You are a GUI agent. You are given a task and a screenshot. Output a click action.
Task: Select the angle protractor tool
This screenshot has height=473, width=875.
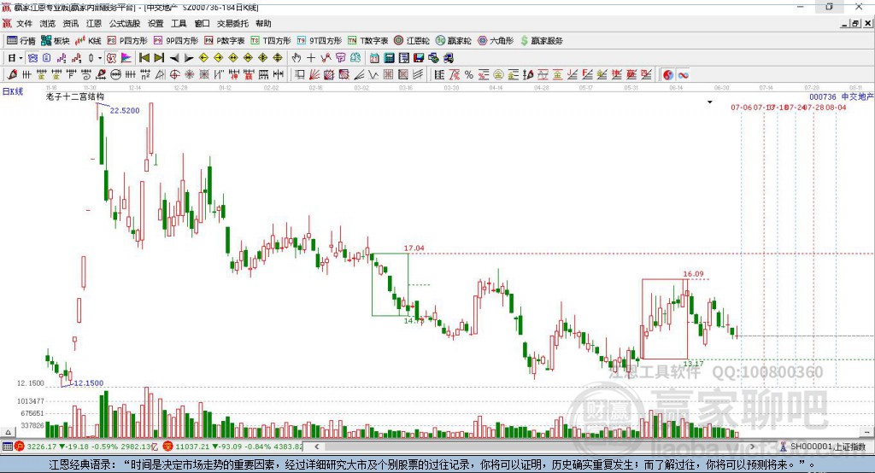coord(160,75)
